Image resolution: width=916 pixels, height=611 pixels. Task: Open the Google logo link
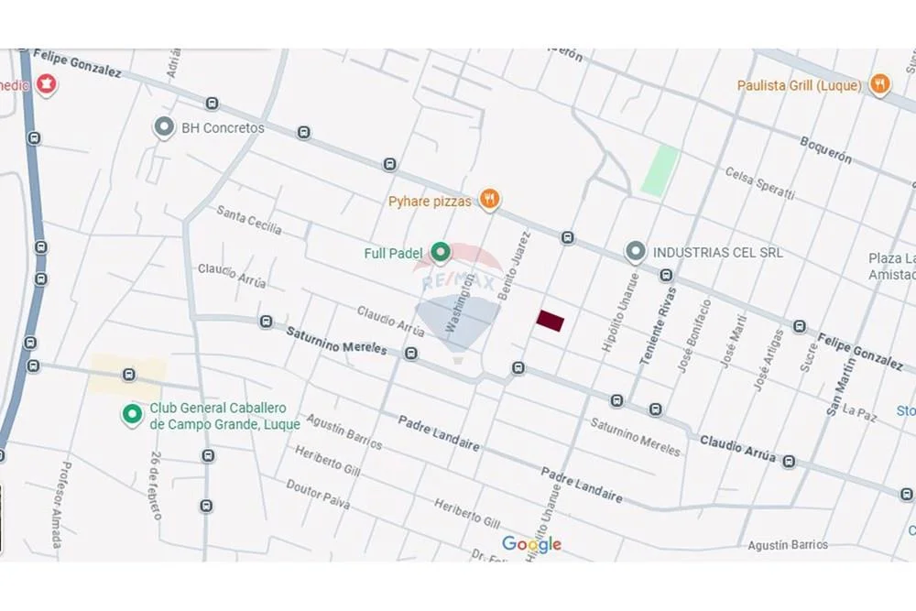pos(531,544)
